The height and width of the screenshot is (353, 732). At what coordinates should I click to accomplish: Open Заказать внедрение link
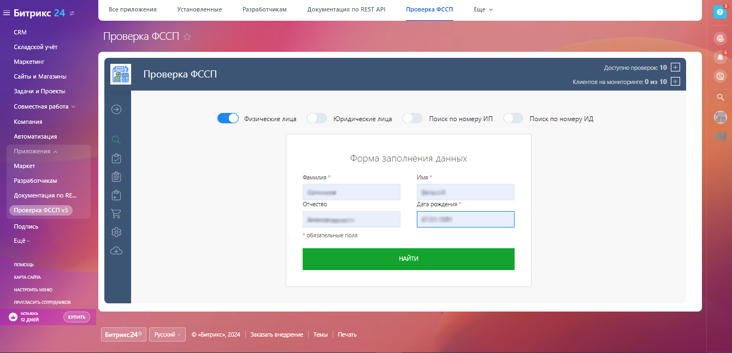point(277,334)
